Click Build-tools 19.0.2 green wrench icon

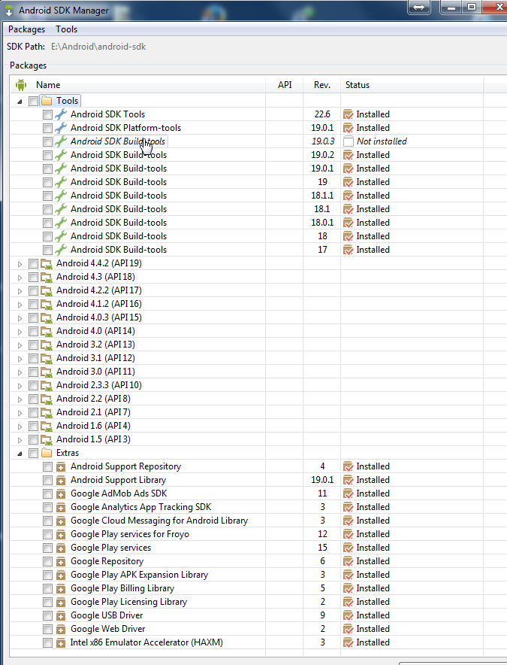click(x=61, y=155)
